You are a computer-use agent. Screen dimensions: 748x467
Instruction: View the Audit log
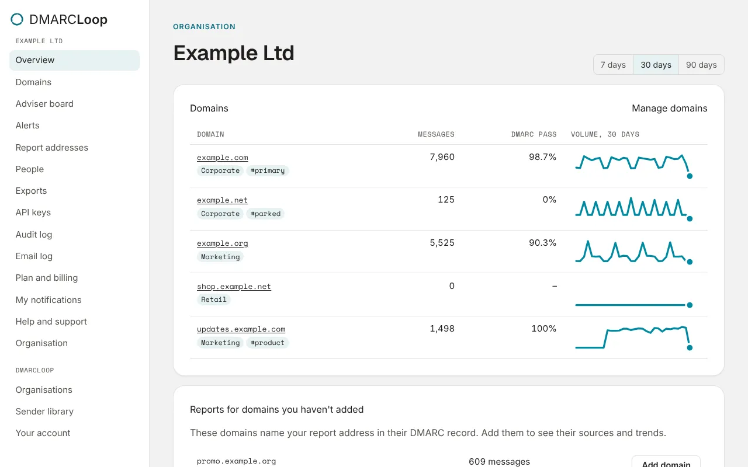[74, 235]
